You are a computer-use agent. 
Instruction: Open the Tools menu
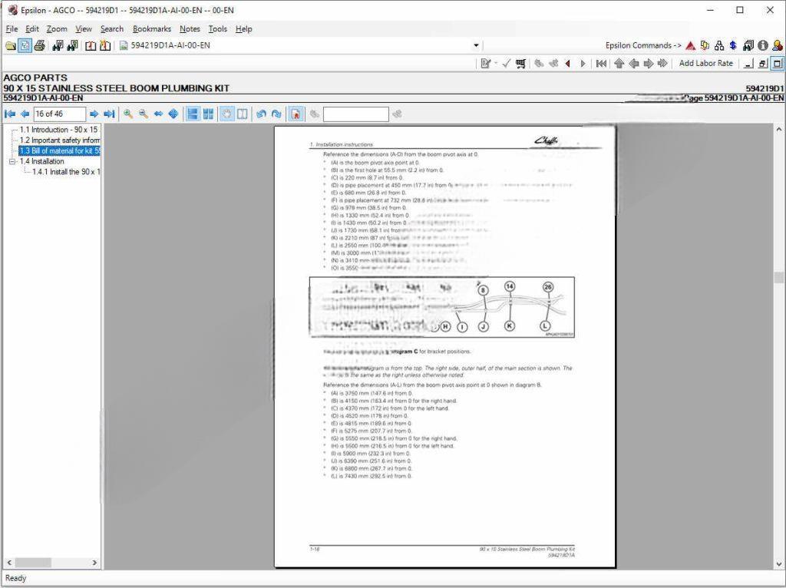[217, 28]
